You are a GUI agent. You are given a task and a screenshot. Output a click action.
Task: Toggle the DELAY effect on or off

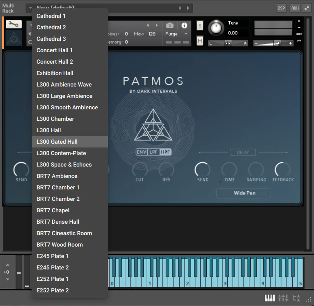point(243,152)
